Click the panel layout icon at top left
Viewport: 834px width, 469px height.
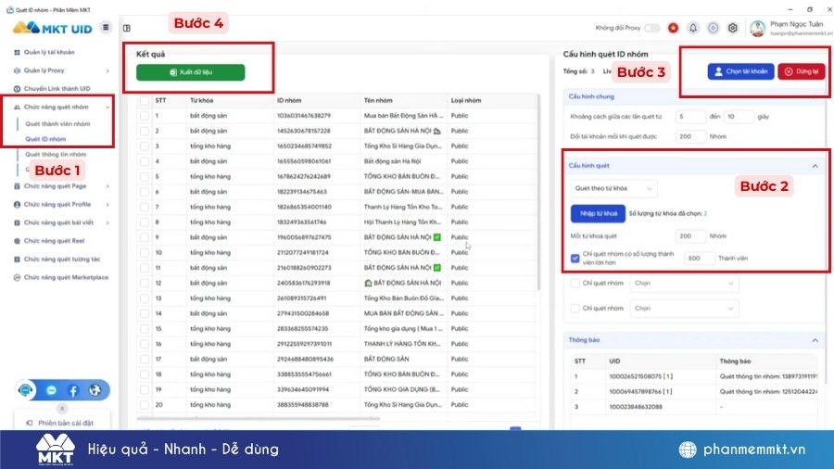(x=127, y=28)
